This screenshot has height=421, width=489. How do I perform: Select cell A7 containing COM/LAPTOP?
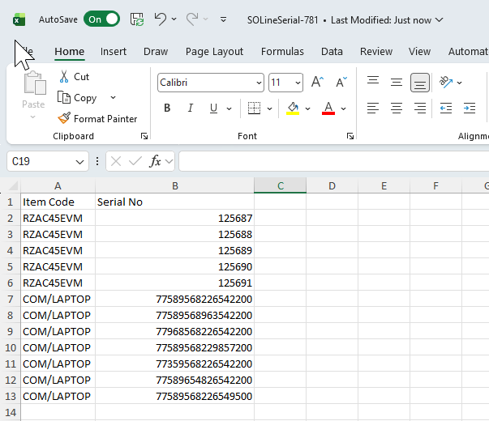click(x=57, y=299)
